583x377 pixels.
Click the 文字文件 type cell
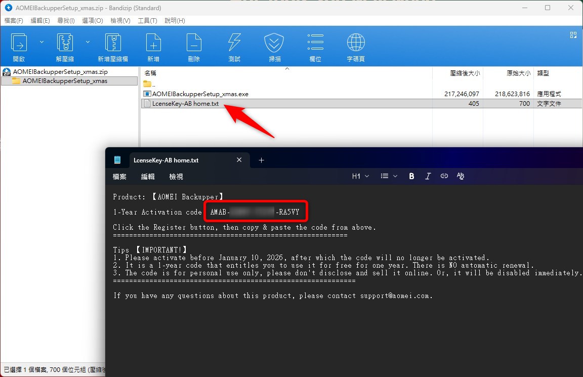(549, 104)
